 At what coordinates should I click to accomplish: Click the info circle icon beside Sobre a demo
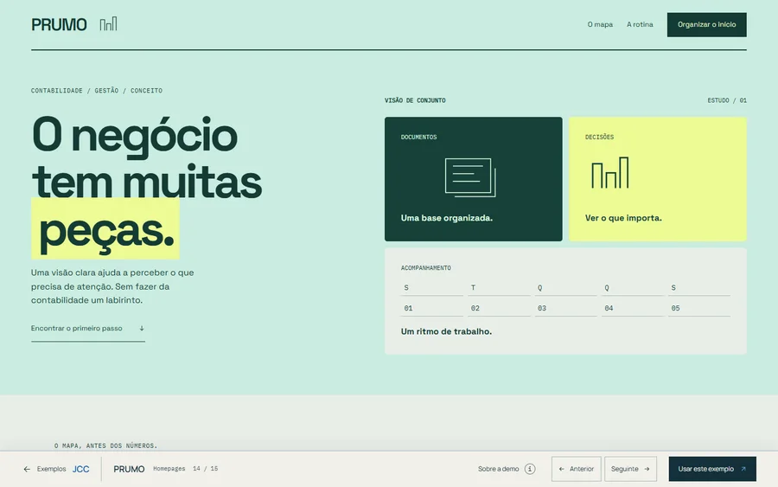coord(530,469)
